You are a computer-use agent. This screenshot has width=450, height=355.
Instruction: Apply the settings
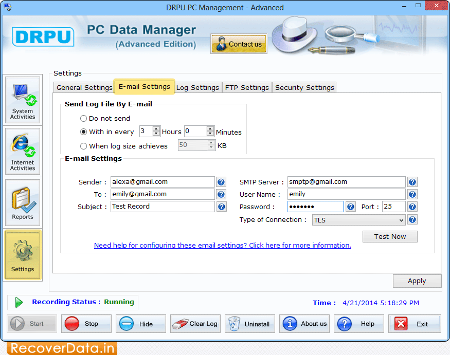coord(417,281)
